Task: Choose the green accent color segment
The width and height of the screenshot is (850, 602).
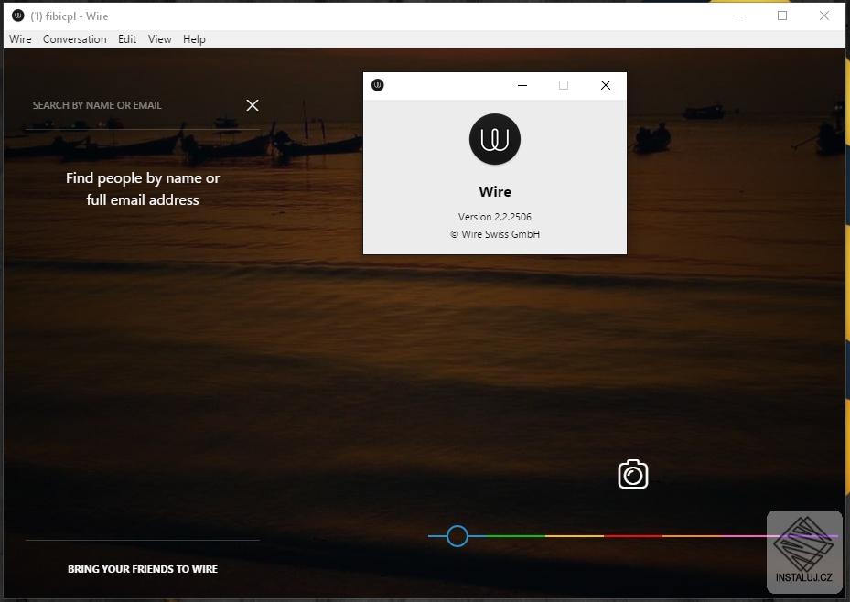Action: [x=515, y=536]
